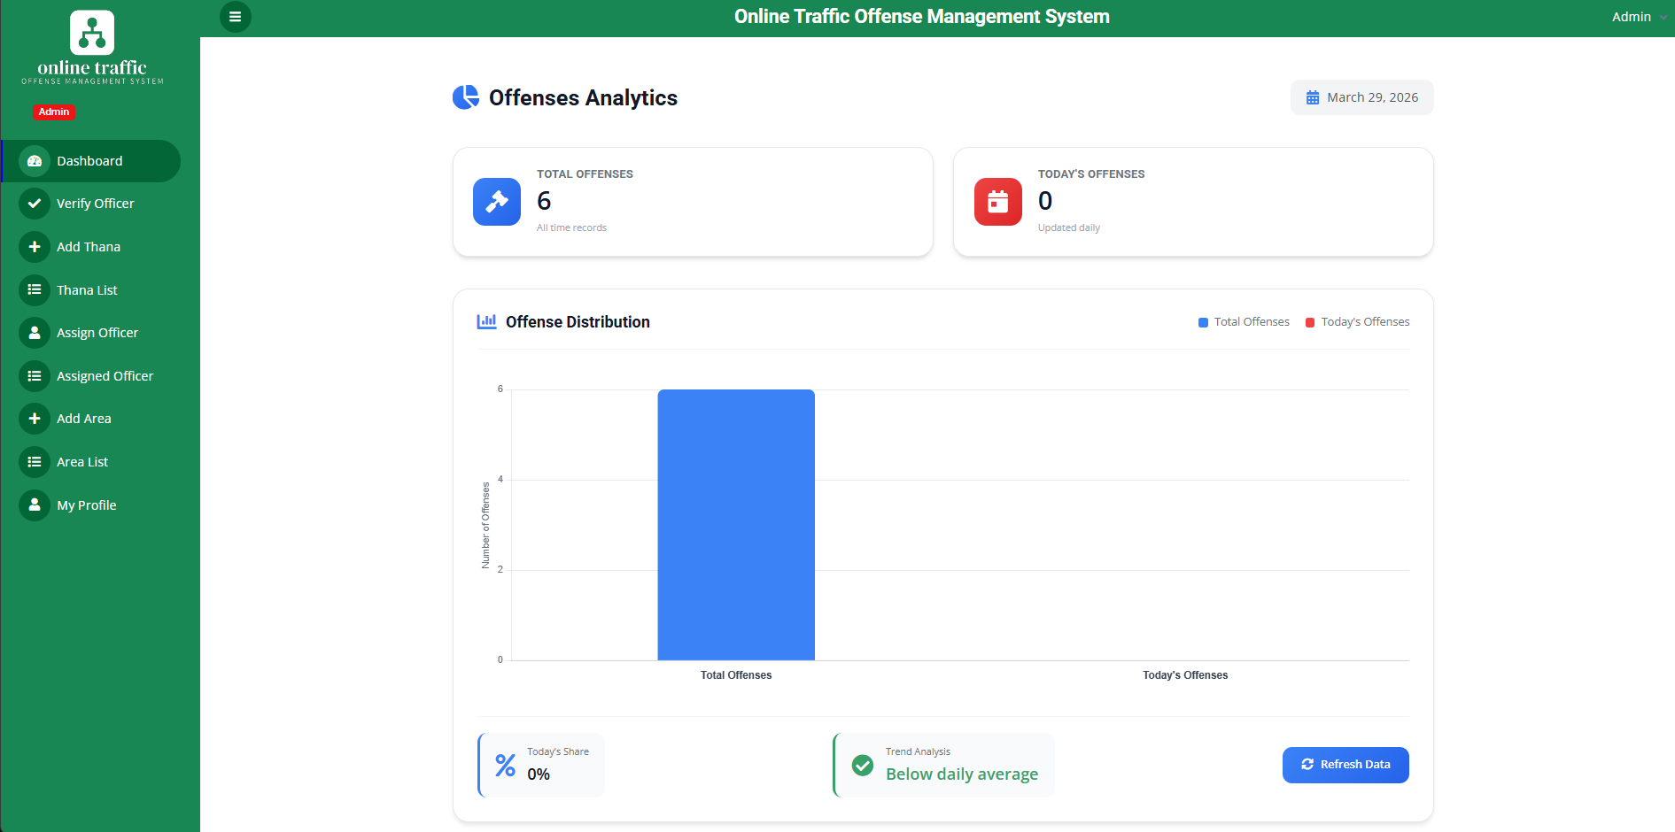Screen dimensions: 1675x832
Task: Select My Profile from sidebar
Action: (x=86, y=505)
